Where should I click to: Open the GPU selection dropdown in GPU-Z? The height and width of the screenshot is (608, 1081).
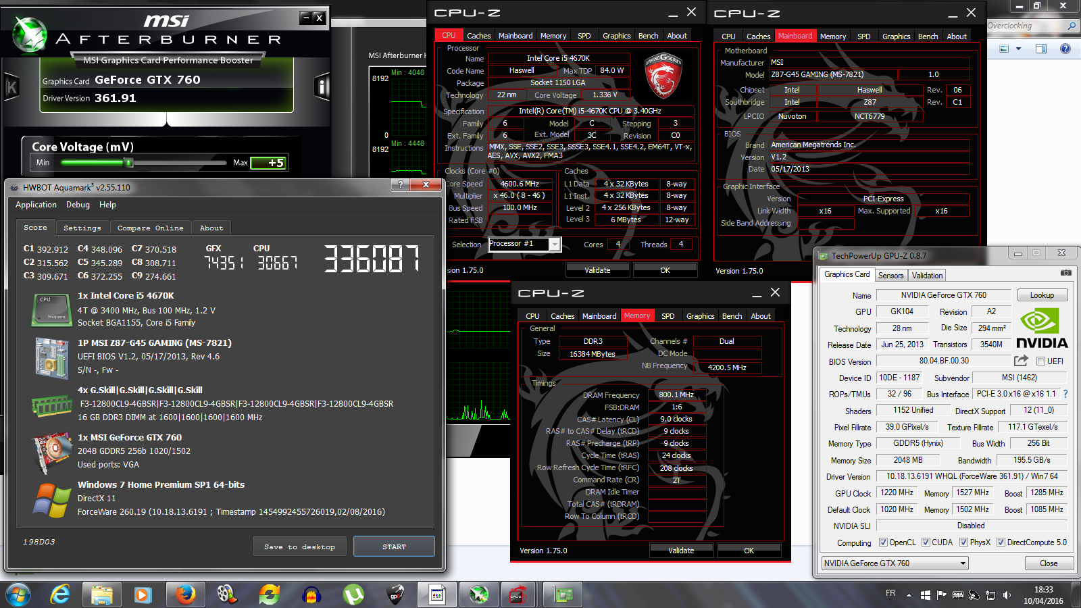pyautogui.click(x=895, y=563)
